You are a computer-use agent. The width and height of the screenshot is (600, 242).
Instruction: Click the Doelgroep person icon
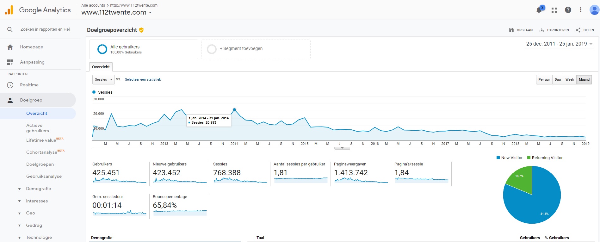[x=10, y=100]
